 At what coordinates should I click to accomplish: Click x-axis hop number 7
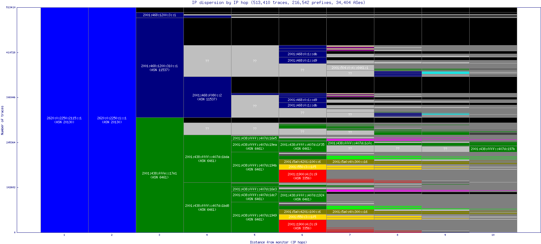[x=350, y=235]
